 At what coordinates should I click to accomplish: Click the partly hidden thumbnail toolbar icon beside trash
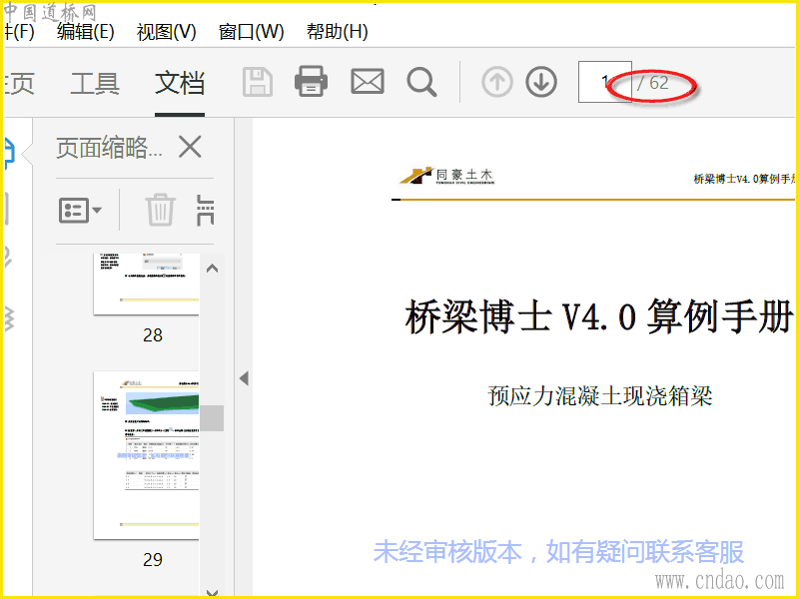coord(205,210)
